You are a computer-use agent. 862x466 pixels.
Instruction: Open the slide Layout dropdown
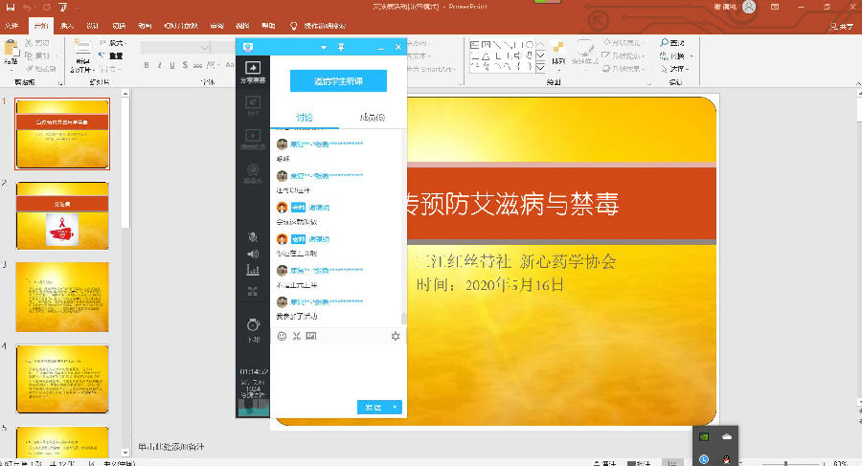113,43
